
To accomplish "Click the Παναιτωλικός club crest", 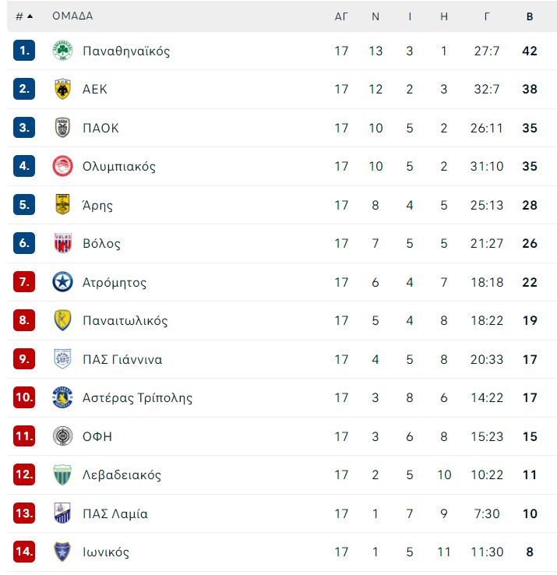I will [62, 320].
